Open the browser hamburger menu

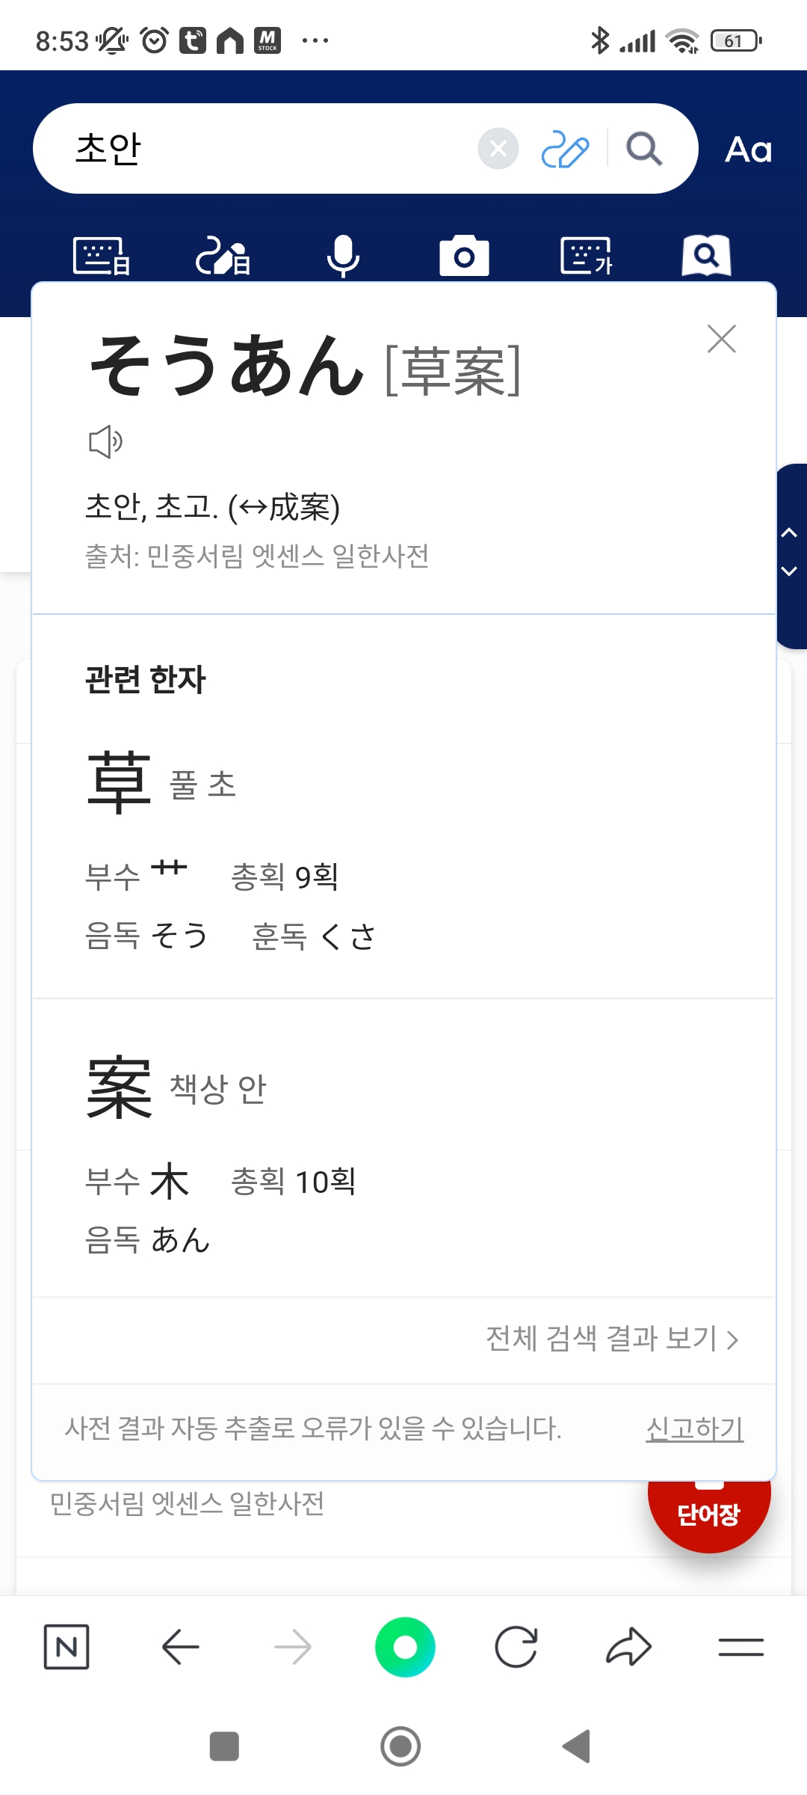point(740,1647)
